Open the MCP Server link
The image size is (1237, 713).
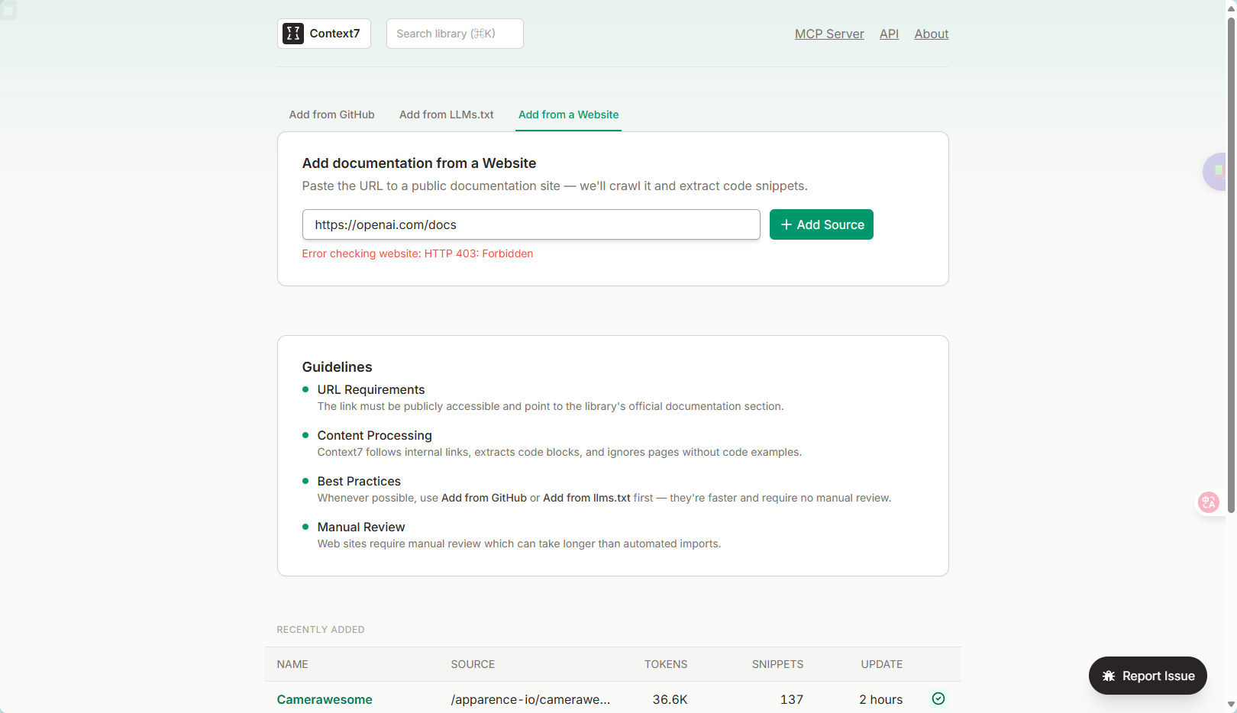(829, 34)
